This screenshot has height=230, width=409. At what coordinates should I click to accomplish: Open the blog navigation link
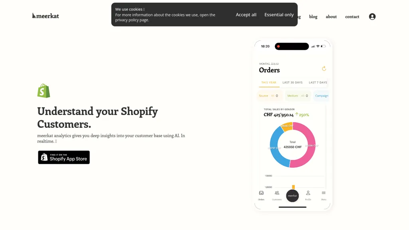pos(313,16)
